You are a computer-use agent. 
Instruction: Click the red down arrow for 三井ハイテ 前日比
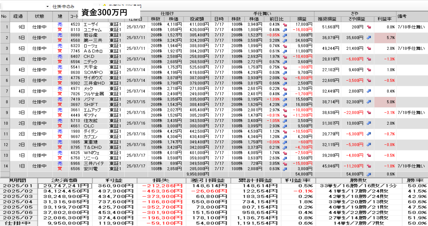coord(285,163)
